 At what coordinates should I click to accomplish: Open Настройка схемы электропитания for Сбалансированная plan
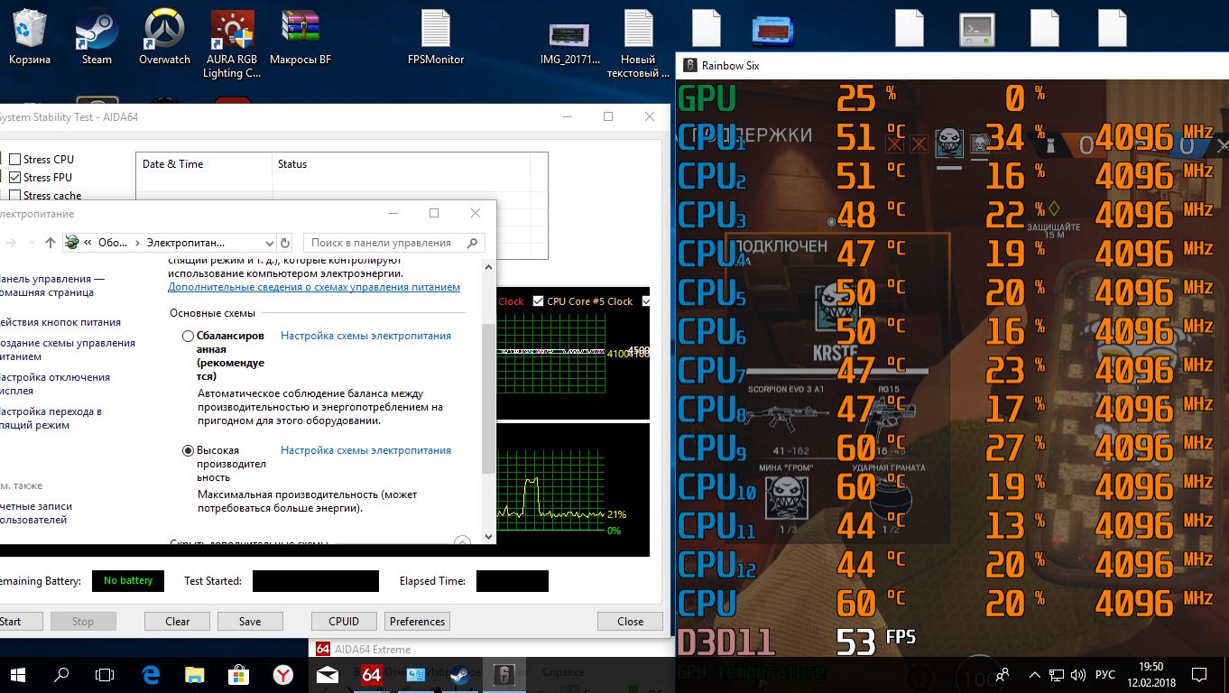[365, 336]
